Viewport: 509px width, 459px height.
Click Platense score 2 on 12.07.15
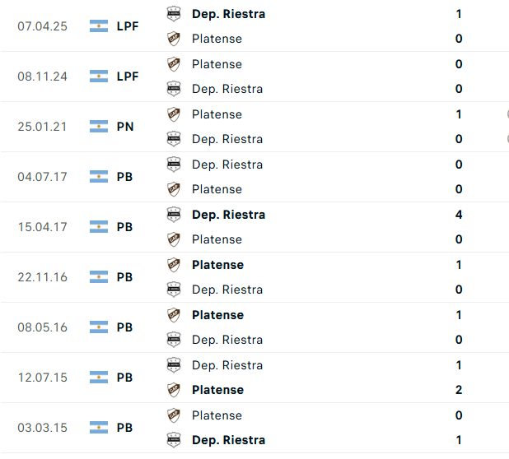459,390
